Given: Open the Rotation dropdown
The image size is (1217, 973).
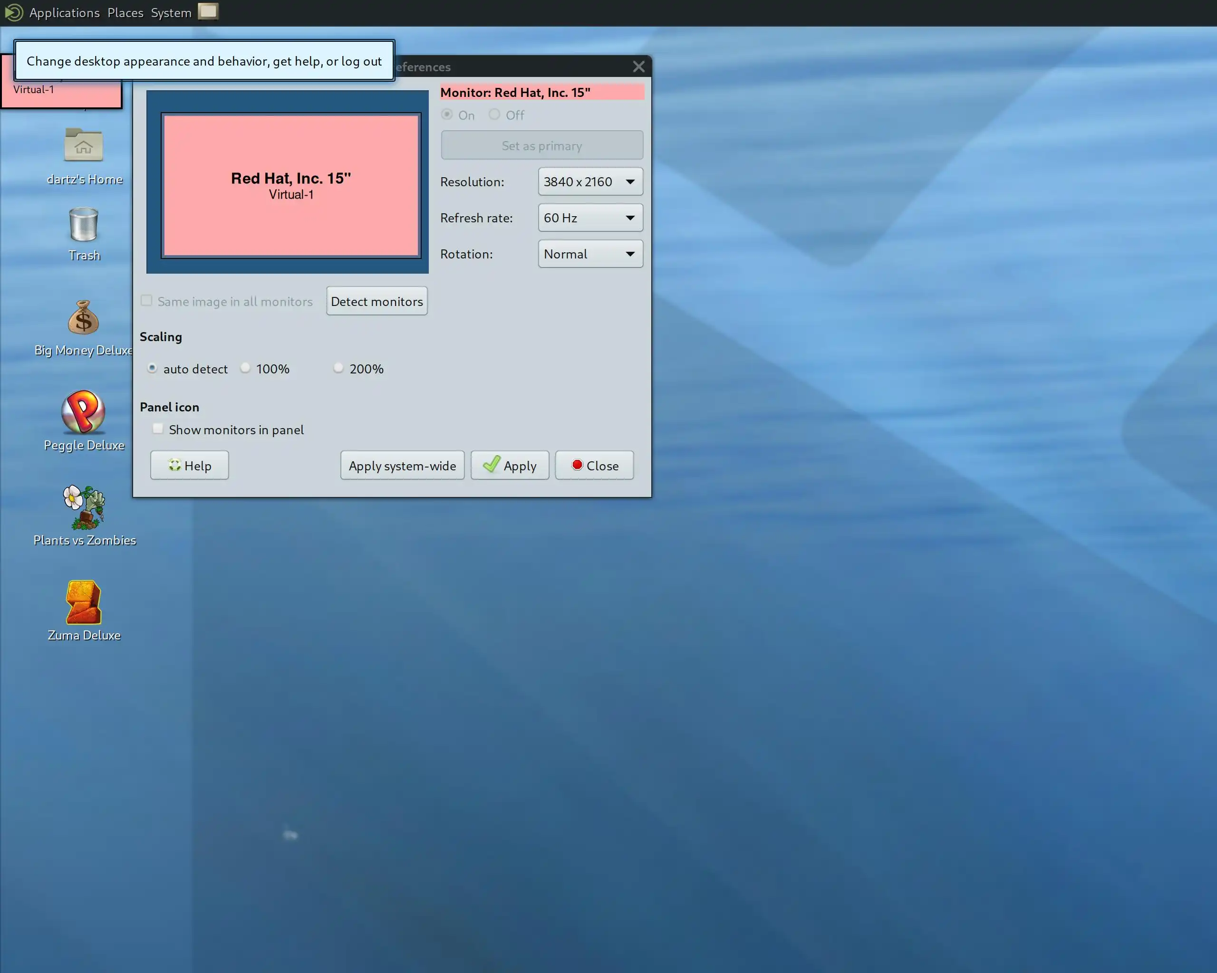Looking at the screenshot, I should (590, 254).
